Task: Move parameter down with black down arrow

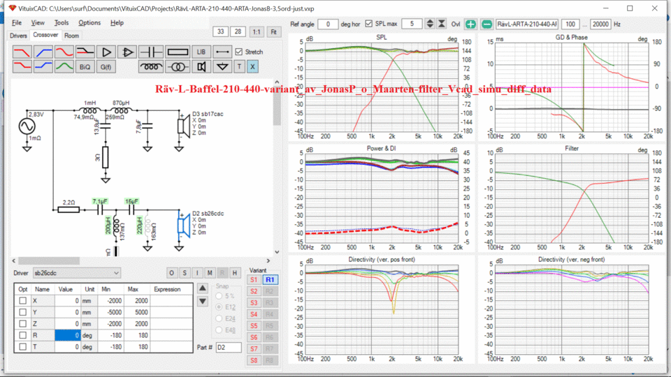Action: (x=203, y=302)
